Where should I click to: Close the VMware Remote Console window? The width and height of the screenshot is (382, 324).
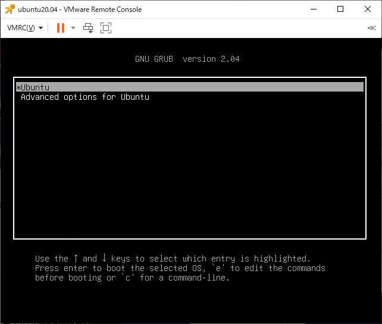click(x=368, y=10)
